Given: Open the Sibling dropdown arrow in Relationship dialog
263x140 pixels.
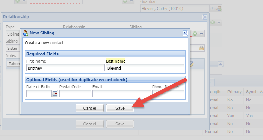Looking at the screenshot, I should click(201, 34).
